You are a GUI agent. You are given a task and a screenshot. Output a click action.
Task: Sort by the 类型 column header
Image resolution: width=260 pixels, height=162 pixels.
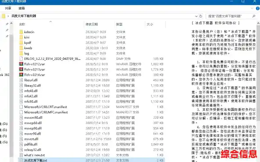(119, 24)
